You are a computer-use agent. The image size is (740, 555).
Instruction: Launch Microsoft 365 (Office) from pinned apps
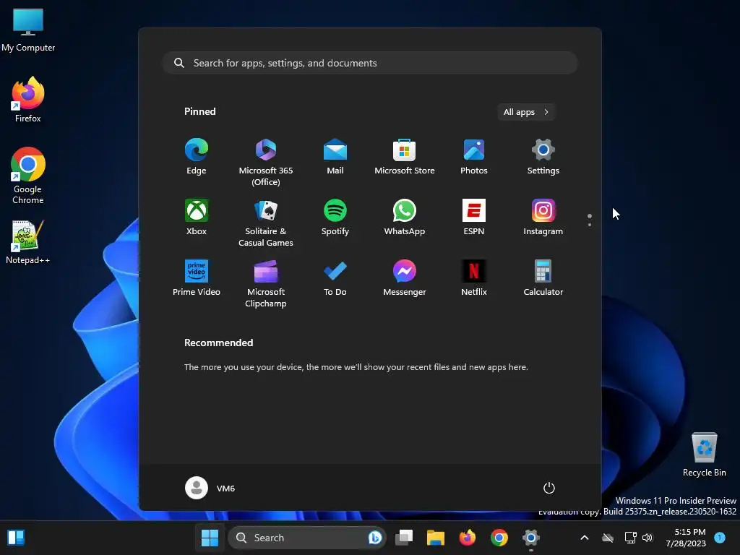(x=266, y=163)
